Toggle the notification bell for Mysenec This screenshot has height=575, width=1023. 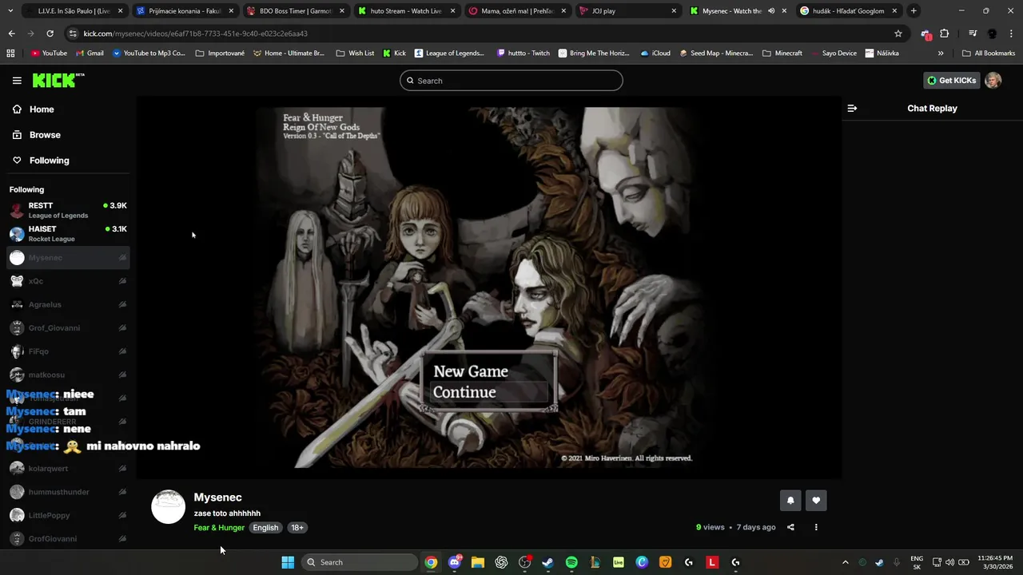[x=790, y=500]
